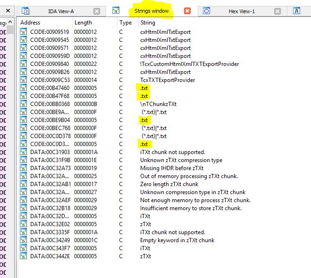Select the "Missing IHDR before zTXt" entry
311x278 pixels.
(172, 168)
